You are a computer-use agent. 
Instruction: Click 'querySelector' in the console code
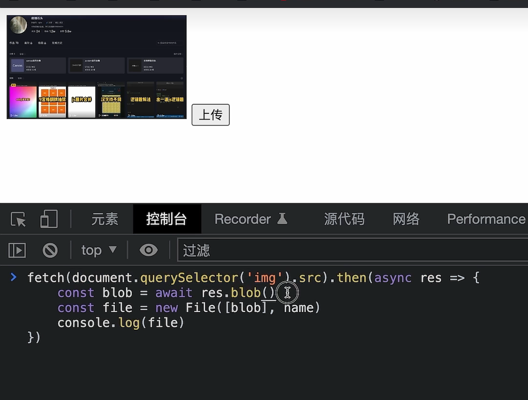[189, 278]
